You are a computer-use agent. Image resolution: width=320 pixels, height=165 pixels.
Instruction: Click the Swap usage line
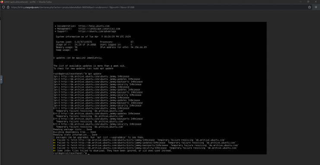pyautogui.click(x=67, y=50)
